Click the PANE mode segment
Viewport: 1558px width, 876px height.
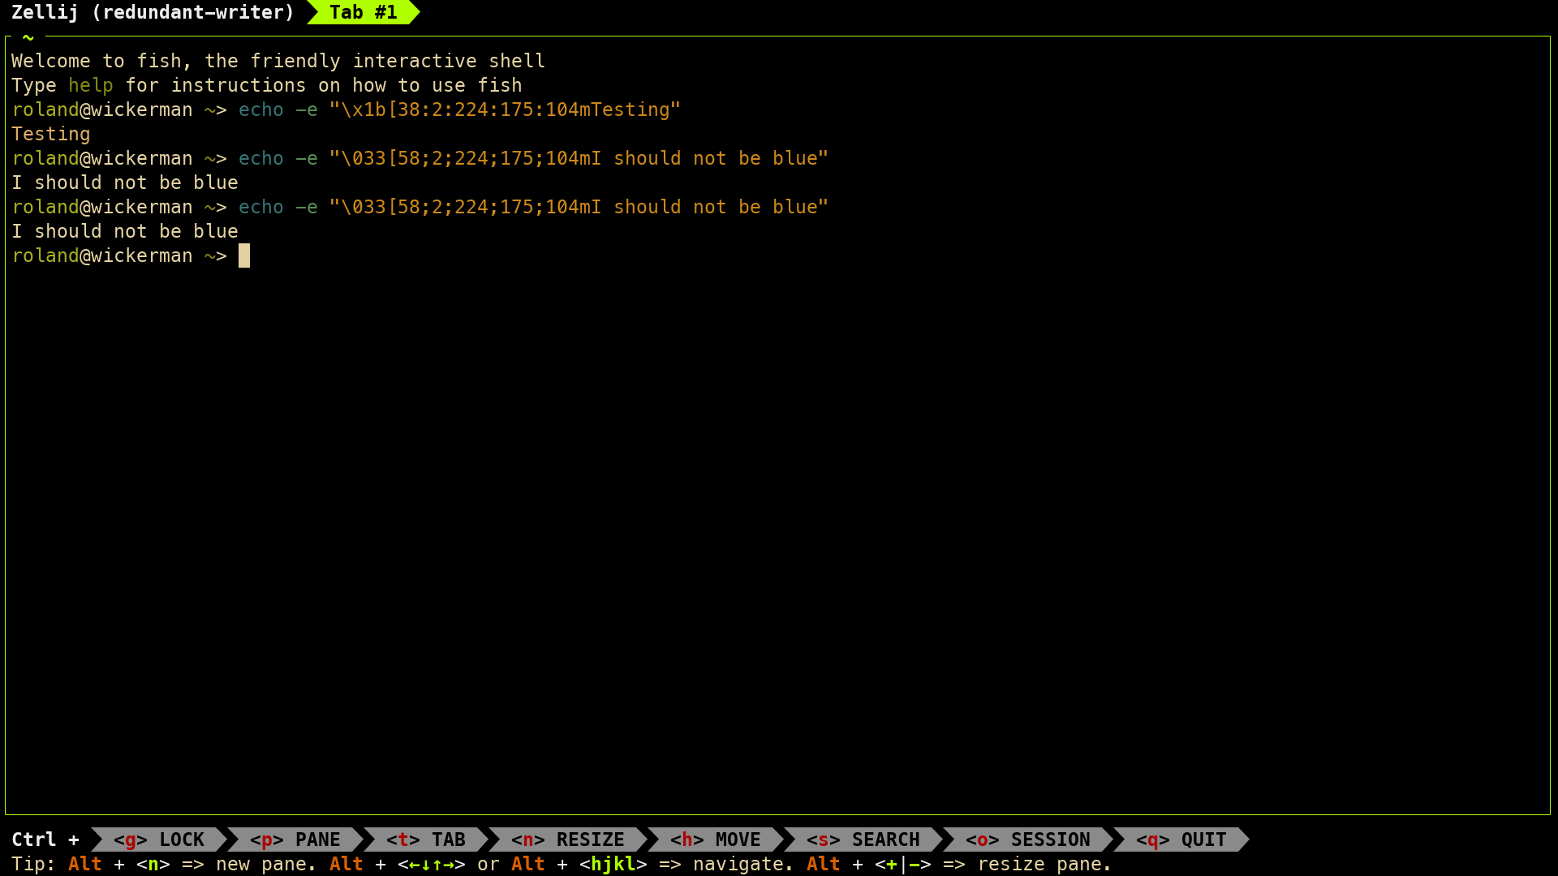coord(295,839)
